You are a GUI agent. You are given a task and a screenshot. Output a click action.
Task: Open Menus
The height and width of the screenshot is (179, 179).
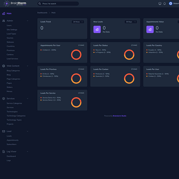(9, 92)
